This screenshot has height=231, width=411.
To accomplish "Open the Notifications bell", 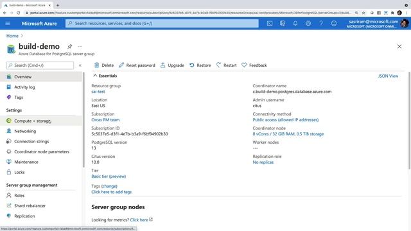I will [295, 23].
